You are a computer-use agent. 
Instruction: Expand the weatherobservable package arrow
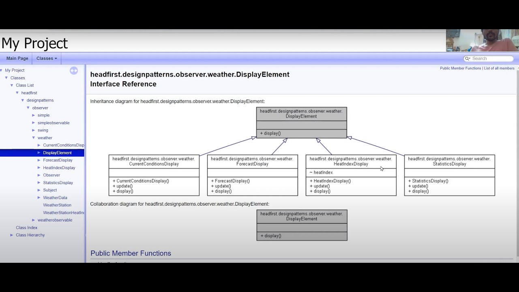(x=34, y=220)
